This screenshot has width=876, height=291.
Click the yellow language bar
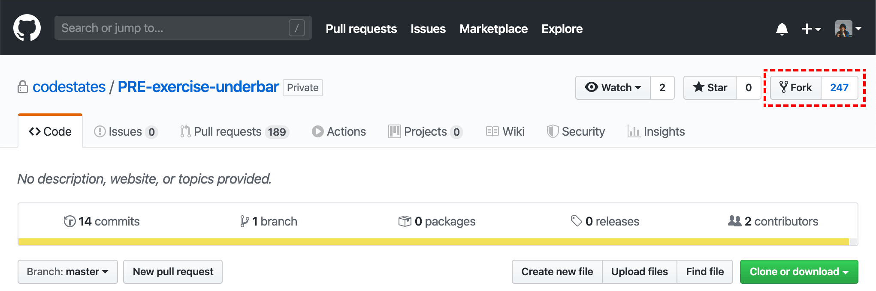(433, 242)
